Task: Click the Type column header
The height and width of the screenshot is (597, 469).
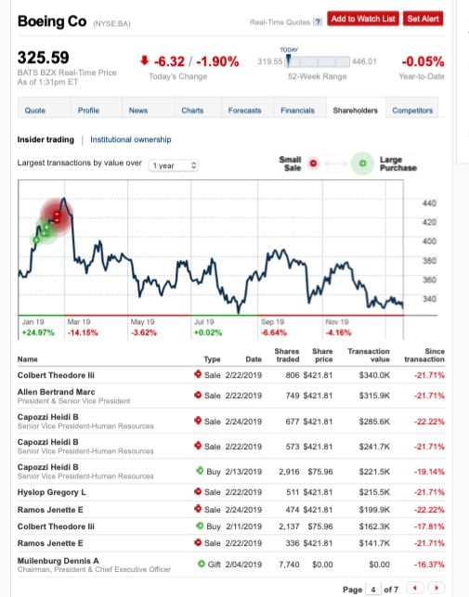Action: pos(212,359)
